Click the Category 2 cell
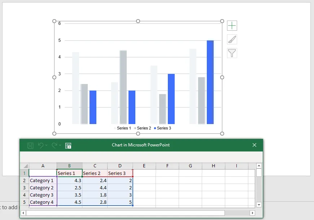The image size is (314, 220). [43, 188]
